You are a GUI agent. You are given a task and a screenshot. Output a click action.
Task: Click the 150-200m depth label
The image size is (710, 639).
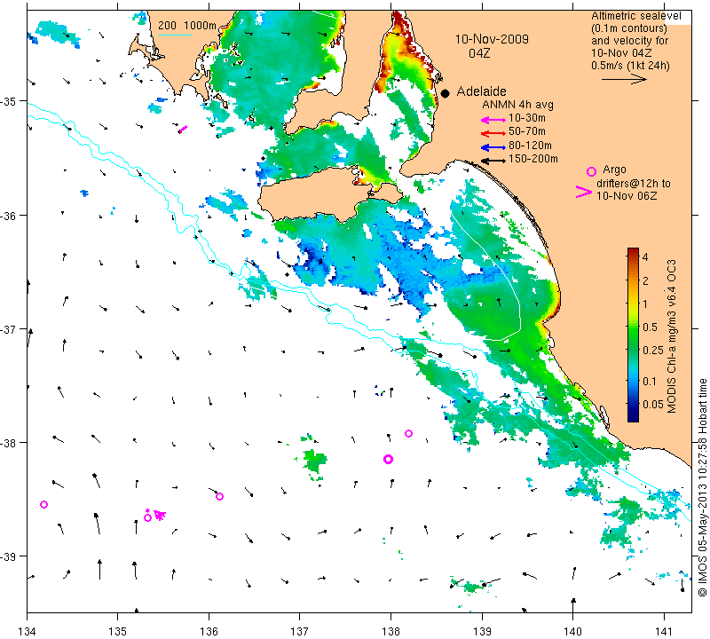click(x=533, y=159)
